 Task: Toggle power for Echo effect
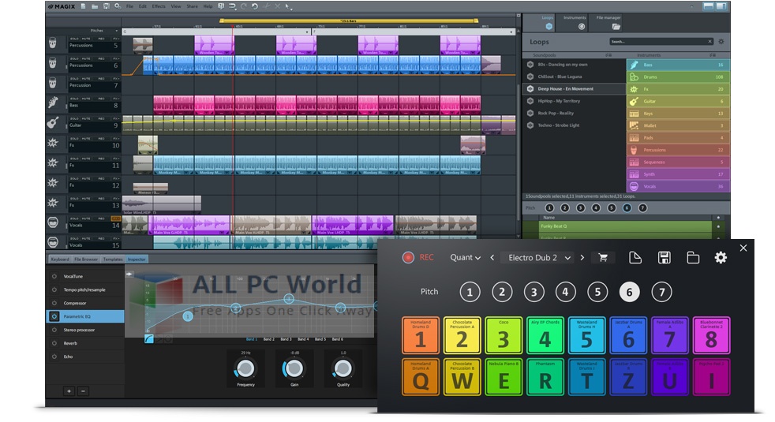tap(54, 357)
